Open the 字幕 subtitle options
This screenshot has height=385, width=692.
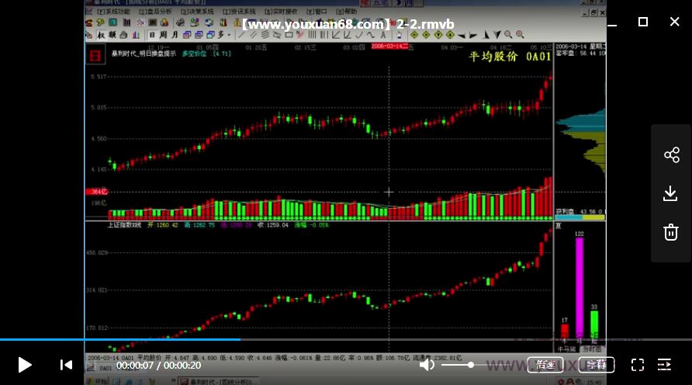point(596,365)
